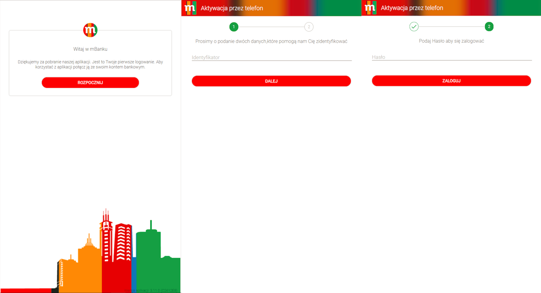Select the right Aktywacja przez telefon header

tap(412, 8)
